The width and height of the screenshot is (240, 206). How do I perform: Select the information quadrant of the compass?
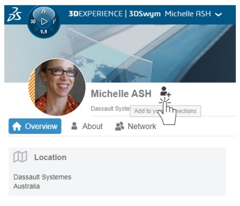pyautogui.click(x=54, y=21)
